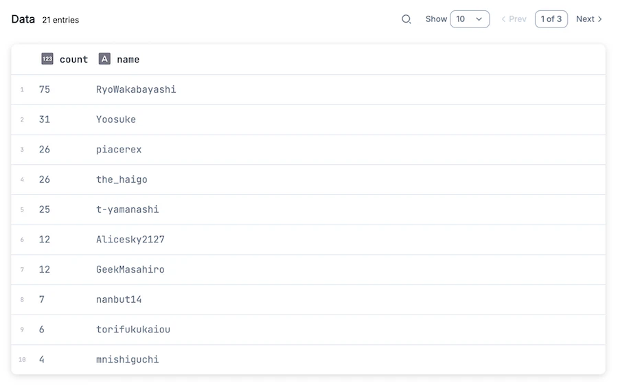Select the mnishiguchi name cell

127,359
